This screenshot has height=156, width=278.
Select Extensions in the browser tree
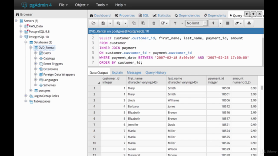tap(51, 69)
